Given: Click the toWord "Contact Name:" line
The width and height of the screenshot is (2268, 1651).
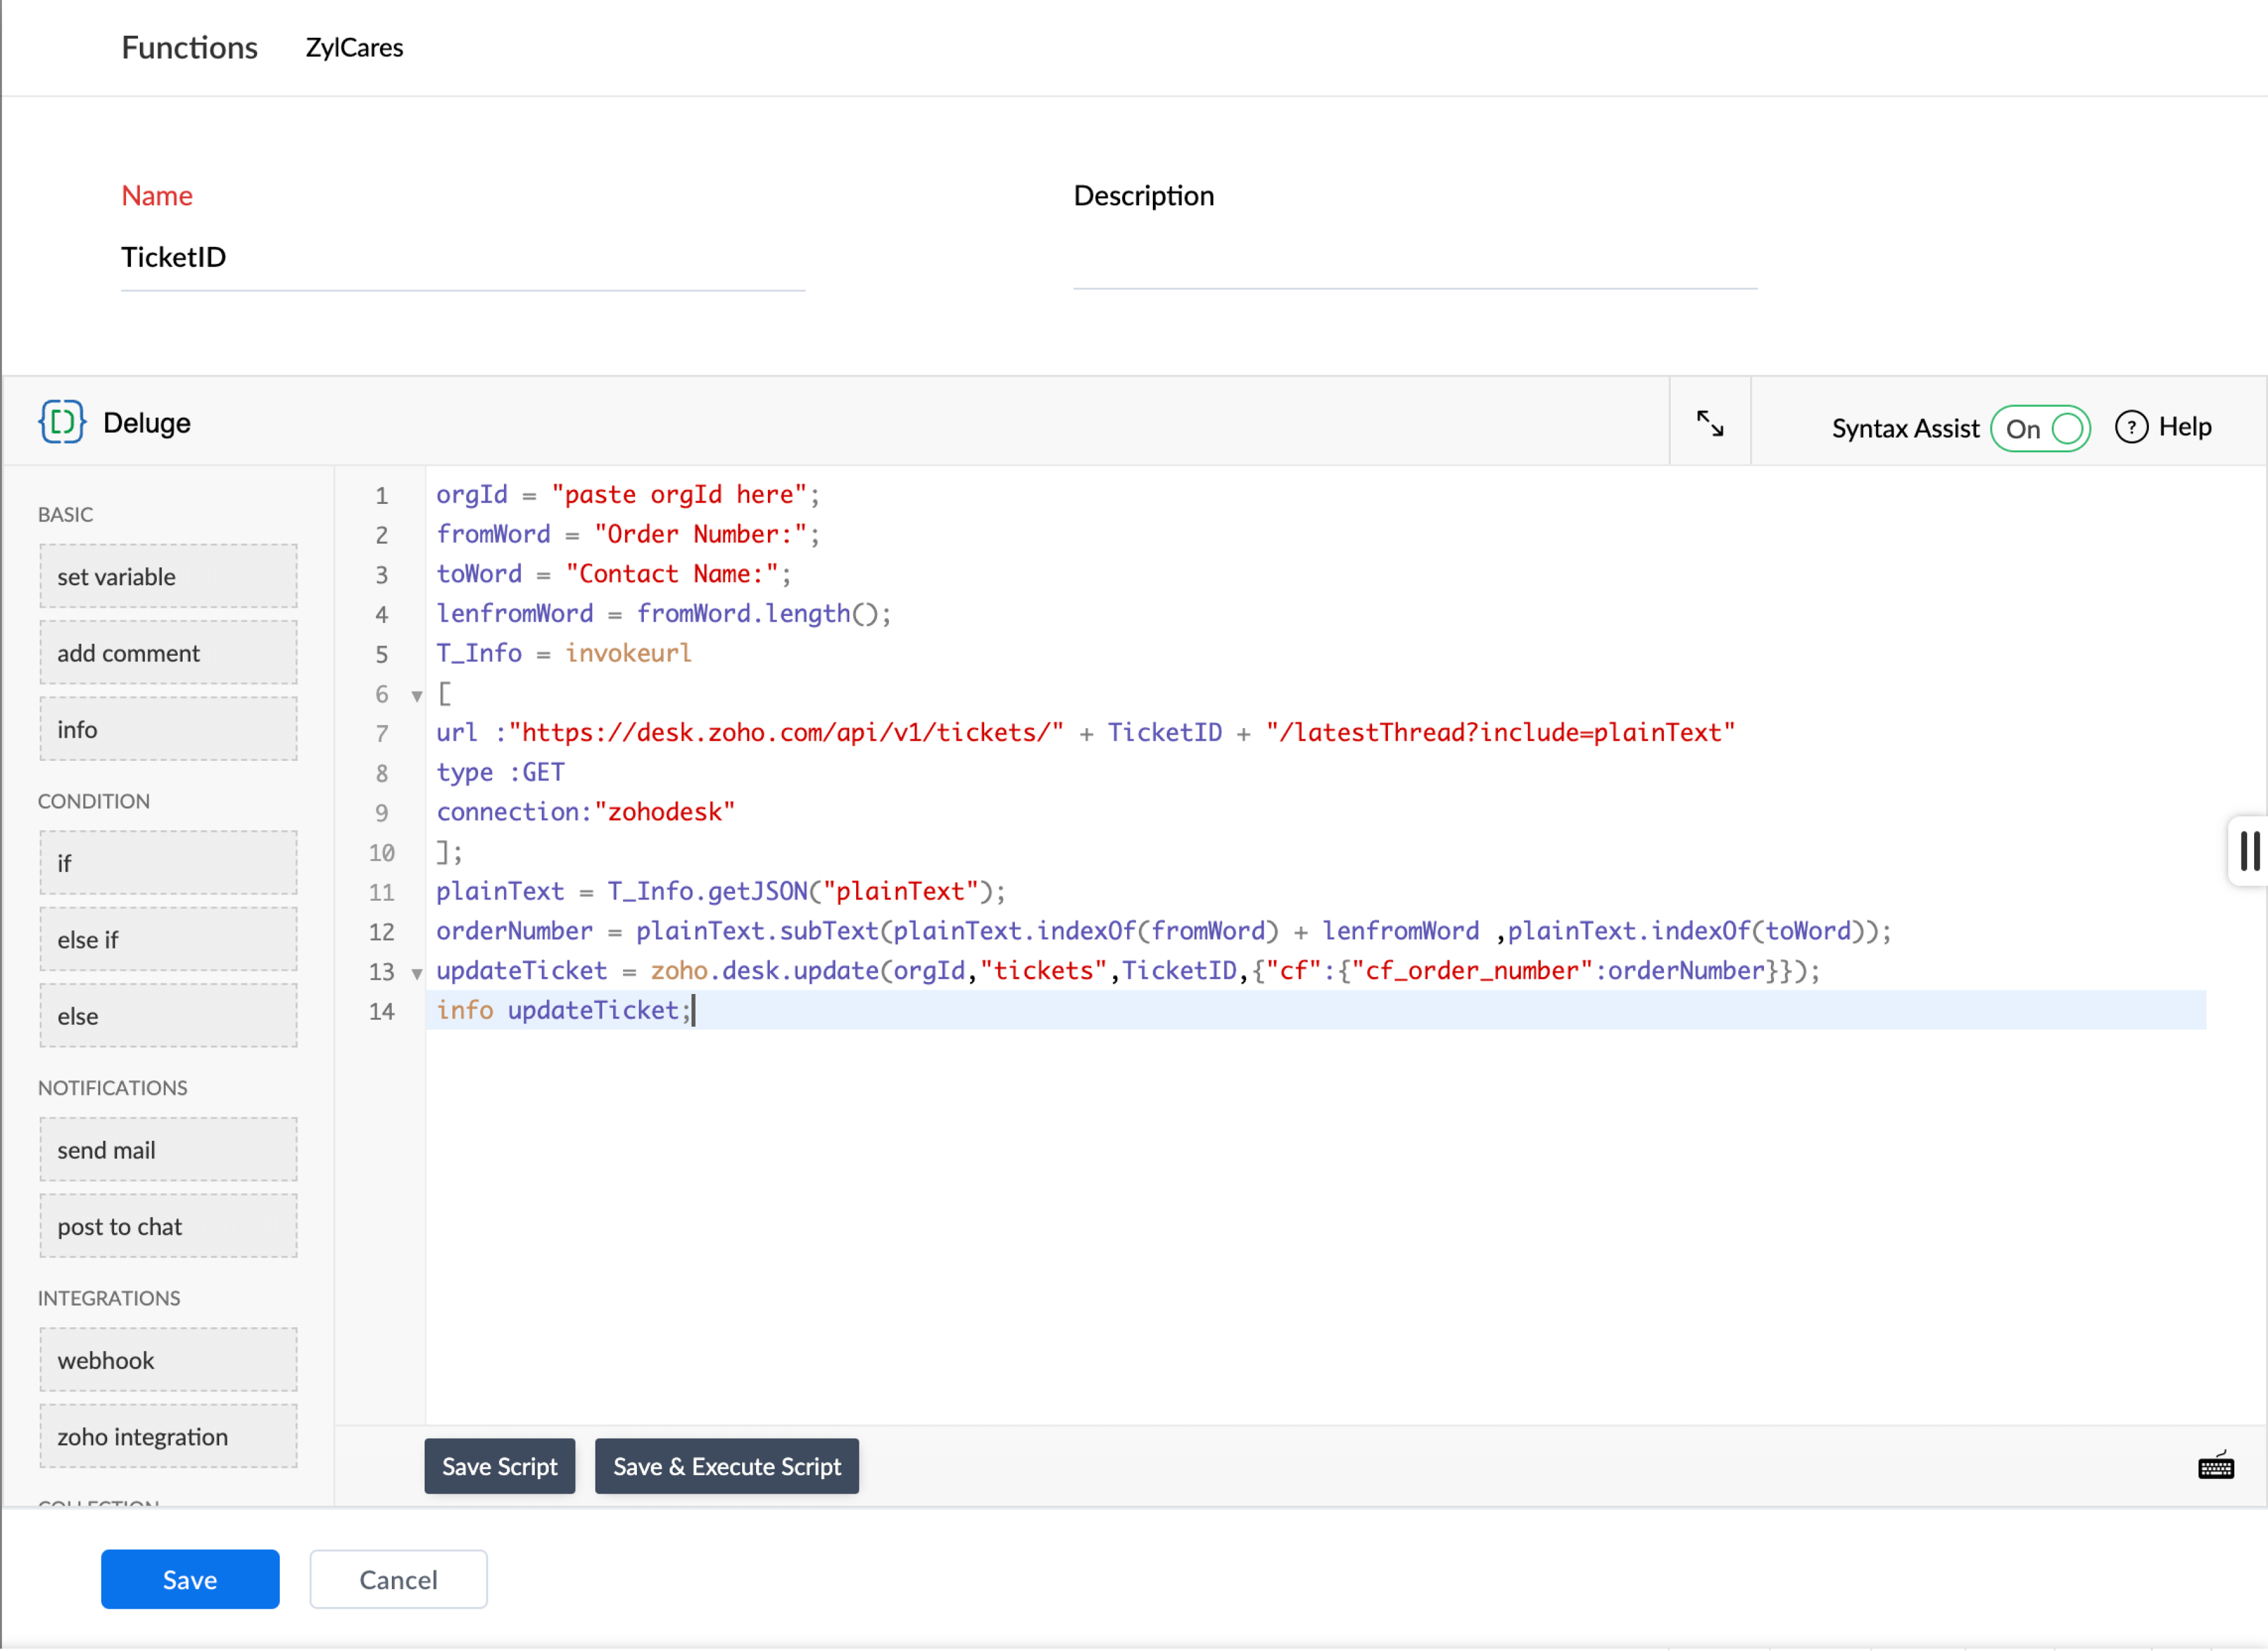Looking at the screenshot, I should 614,574.
